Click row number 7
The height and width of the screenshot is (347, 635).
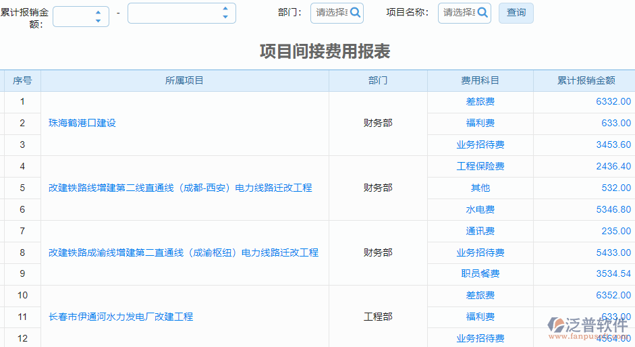22,231
